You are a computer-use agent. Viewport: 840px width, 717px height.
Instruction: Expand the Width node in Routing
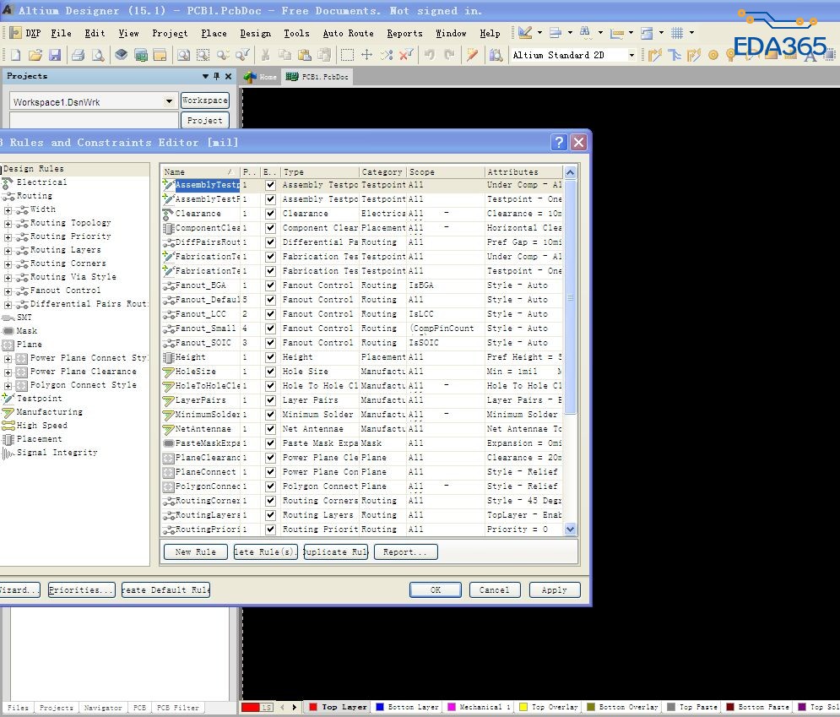8,209
